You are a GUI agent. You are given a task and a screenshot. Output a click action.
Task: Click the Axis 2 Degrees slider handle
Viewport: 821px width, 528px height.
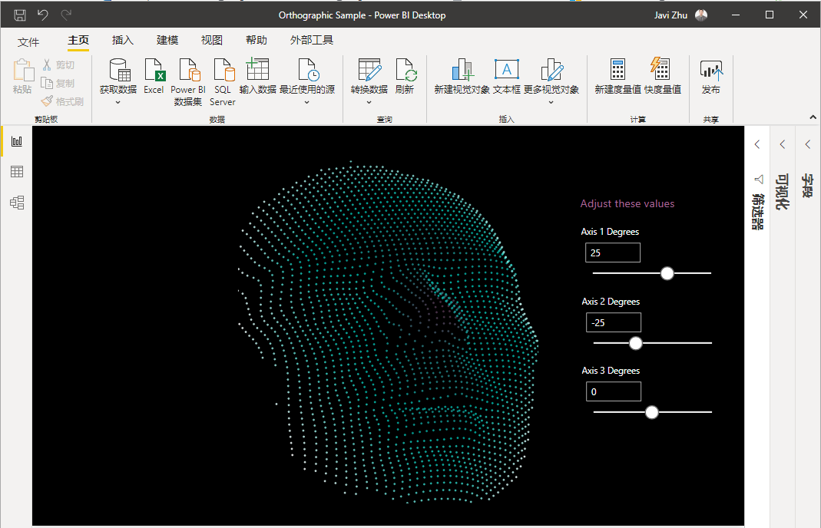636,343
